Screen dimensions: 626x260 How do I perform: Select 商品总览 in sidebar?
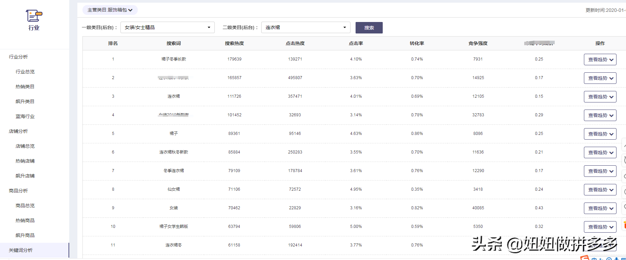pyautogui.click(x=25, y=206)
